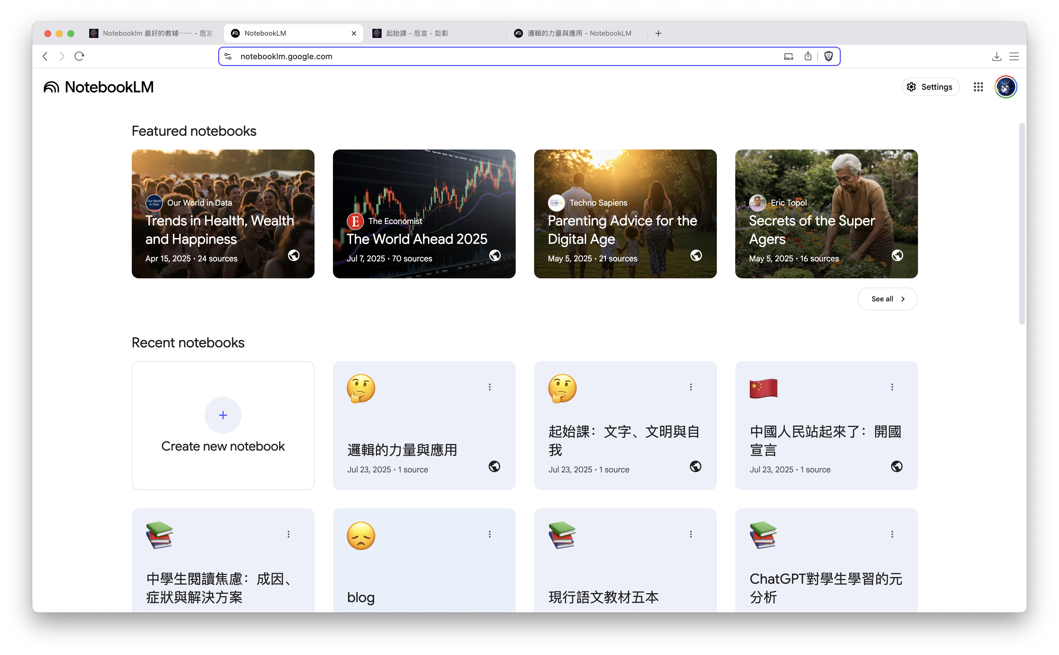
Task: Click the plus icon to create notebook
Action: 223,415
